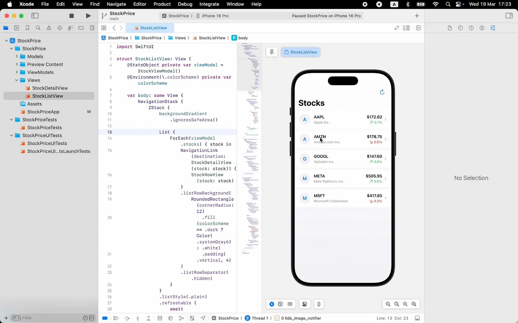Viewport: 518px width, 323px height.
Task: Click the Run play button in toolbar
Action: click(88, 16)
